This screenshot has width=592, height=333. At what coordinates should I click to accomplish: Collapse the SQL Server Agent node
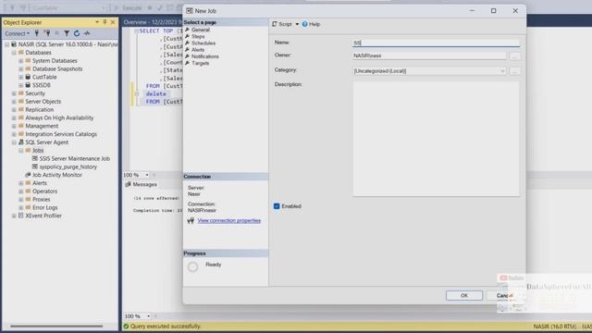(14, 142)
